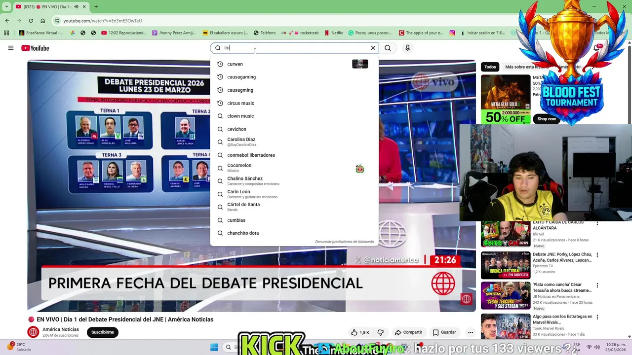Choose the Chalino Sánchez suggestion
Viewport: 632px width, 355px height.
[294, 181]
